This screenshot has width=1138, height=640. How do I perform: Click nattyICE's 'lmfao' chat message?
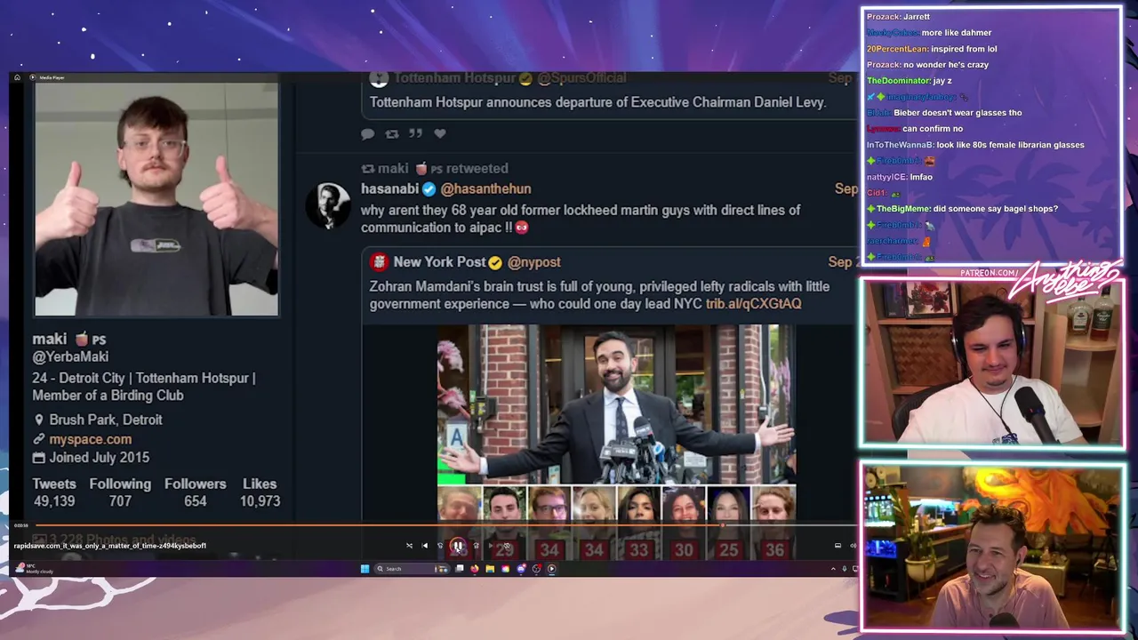900,177
